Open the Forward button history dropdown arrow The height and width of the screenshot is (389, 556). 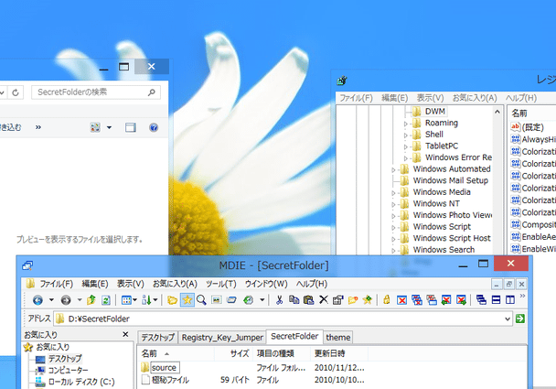(80, 300)
